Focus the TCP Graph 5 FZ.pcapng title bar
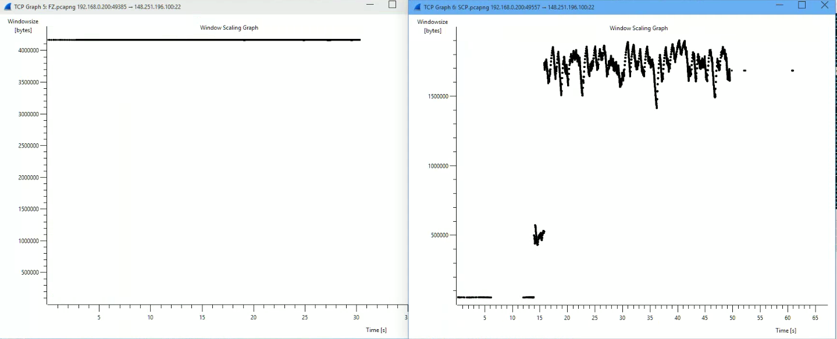The height and width of the screenshot is (339, 837). 233,7
